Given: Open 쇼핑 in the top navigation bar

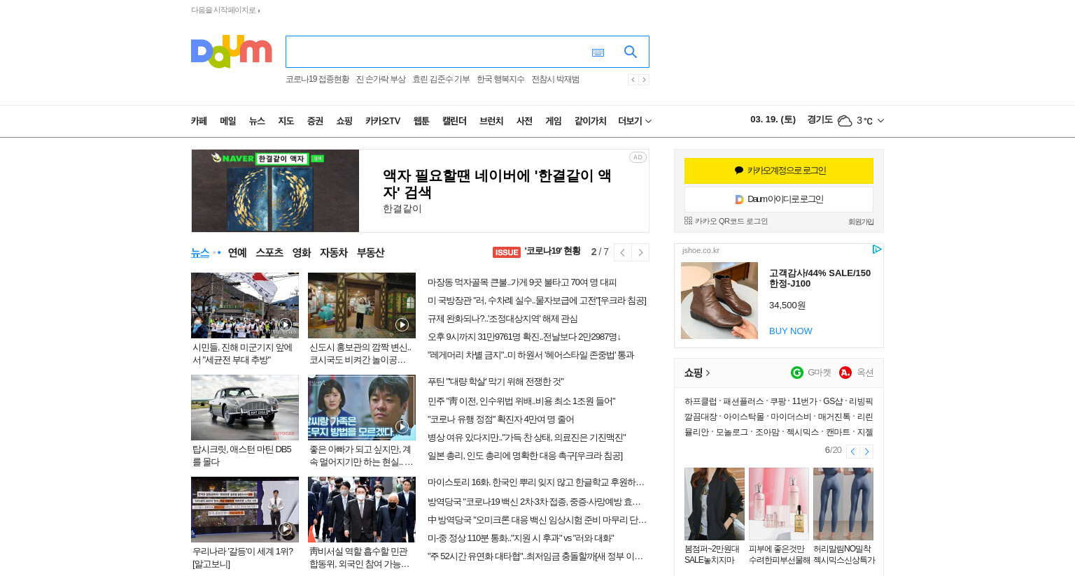Looking at the screenshot, I should coord(344,121).
